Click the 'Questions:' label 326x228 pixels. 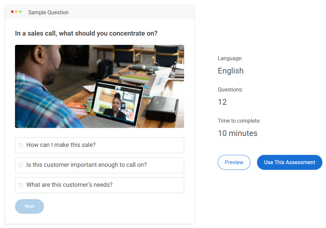(x=230, y=90)
